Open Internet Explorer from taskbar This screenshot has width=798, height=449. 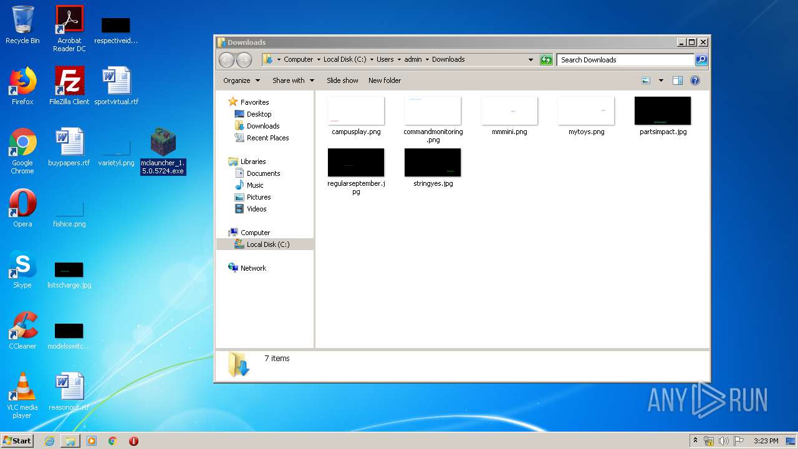(49, 441)
